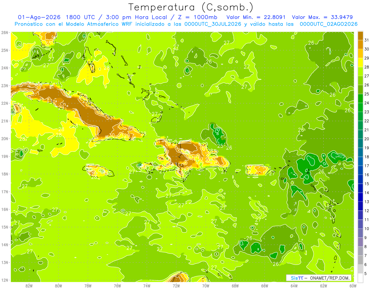This screenshot has height=290, width=375.
Task: Select the valid-until time "0000UTC_02AGO2026"
Action: coord(329,24)
